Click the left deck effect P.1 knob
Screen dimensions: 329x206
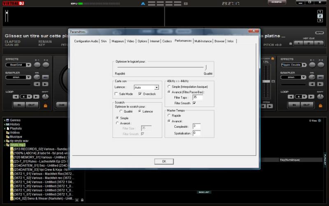click(37, 65)
